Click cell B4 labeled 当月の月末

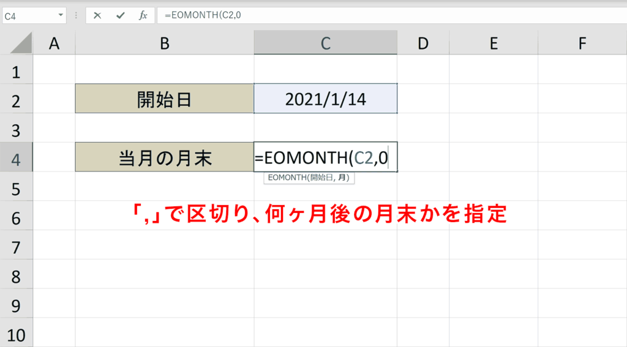pos(164,159)
